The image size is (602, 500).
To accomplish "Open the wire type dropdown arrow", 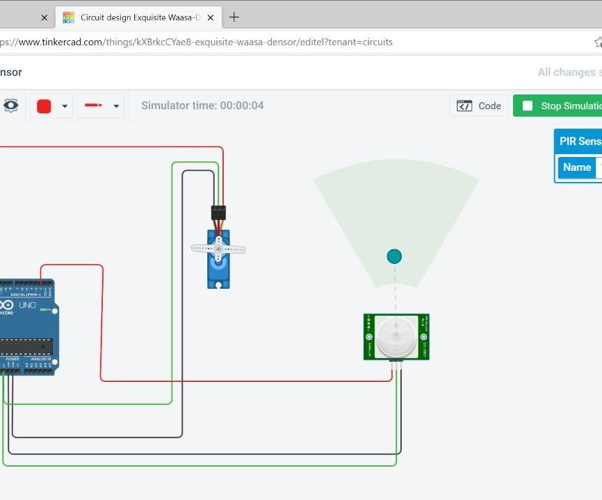I will coord(116,106).
